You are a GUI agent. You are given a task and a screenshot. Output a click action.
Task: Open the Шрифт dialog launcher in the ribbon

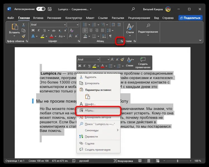tap(79, 41)
